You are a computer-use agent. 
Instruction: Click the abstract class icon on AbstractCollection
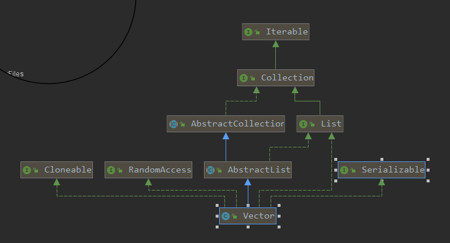[x=174, y=124]
